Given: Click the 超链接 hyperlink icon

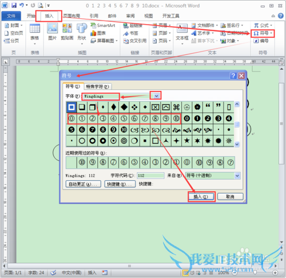Looking at the screenshot, I should pos(133,26).
